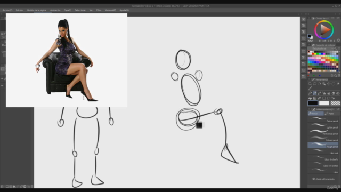The height and width of the screenshot is (192, 341).
Task: Select the active Pencil tool
Action: pos(315,93)
